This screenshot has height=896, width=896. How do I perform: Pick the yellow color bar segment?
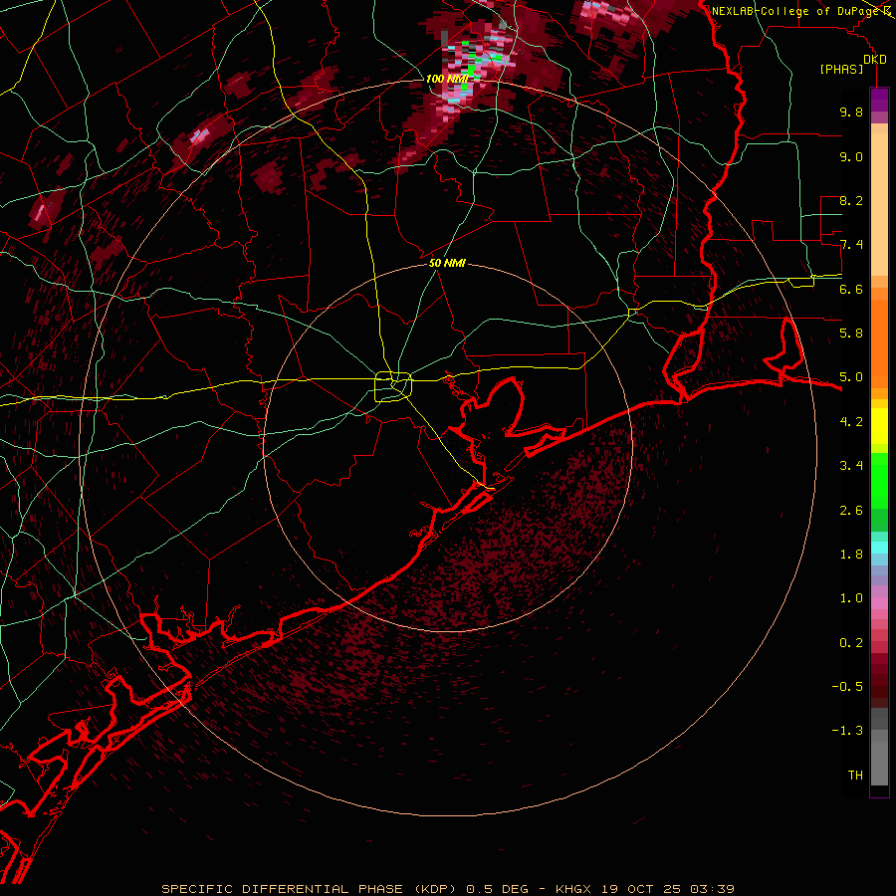pyautogui.click(x=879, y=426)
